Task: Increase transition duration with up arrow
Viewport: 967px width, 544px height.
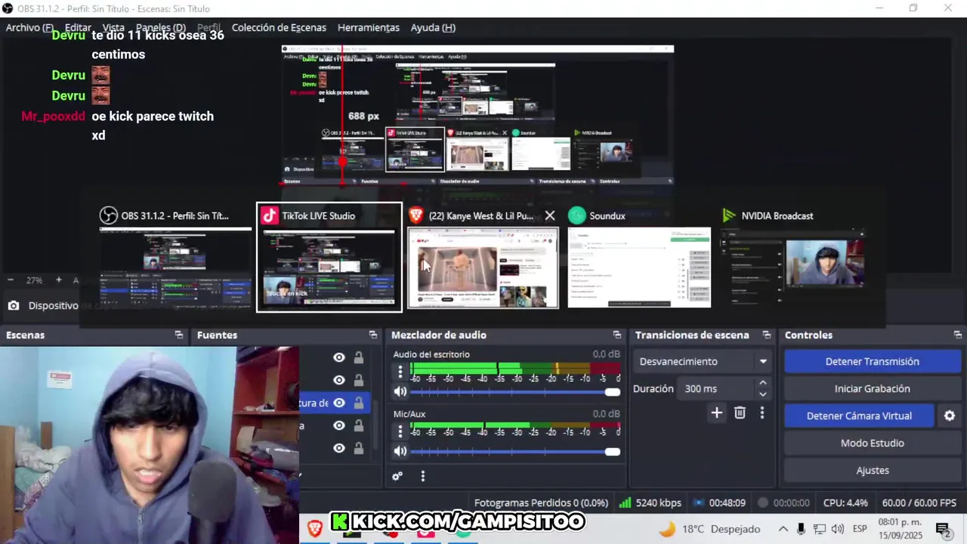Action: tap(763, 384)
